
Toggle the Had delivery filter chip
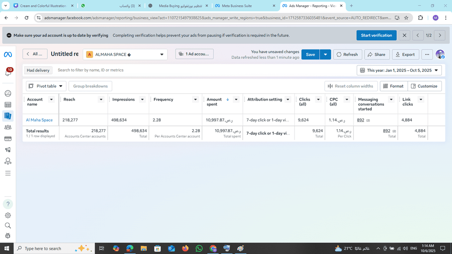38,70
